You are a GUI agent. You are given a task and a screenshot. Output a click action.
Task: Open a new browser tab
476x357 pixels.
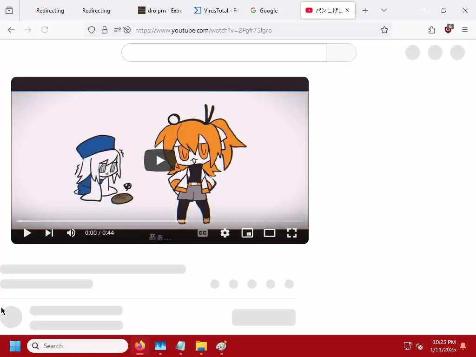pyautogui.click(x=365, y=11)
